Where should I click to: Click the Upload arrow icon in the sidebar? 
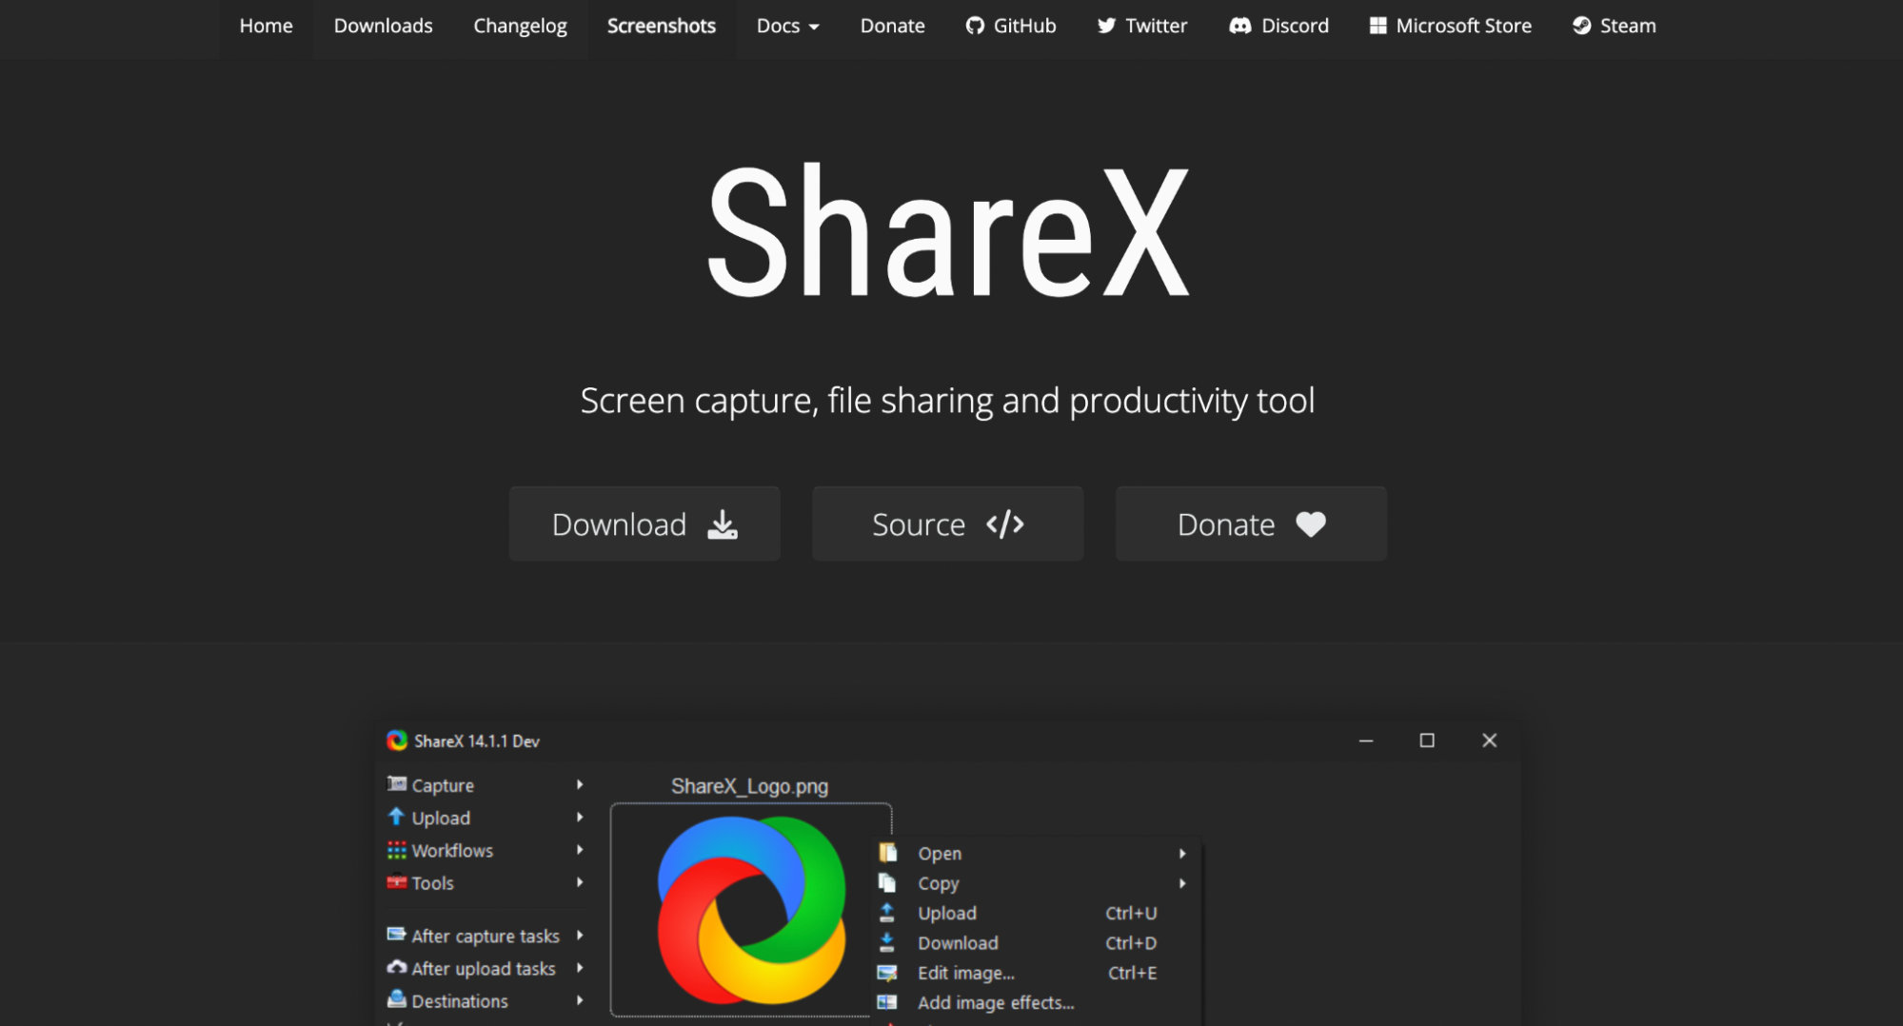(397, 817)
